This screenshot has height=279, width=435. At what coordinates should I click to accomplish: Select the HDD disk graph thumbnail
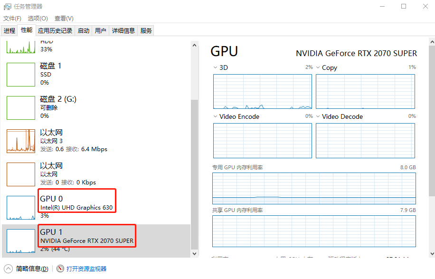(21, 47)
